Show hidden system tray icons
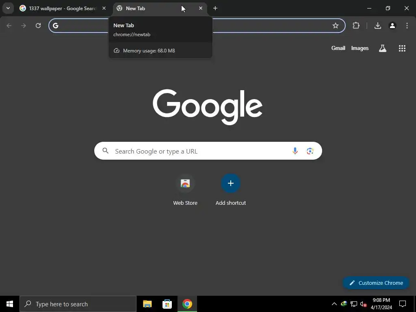 click(334, 304)
